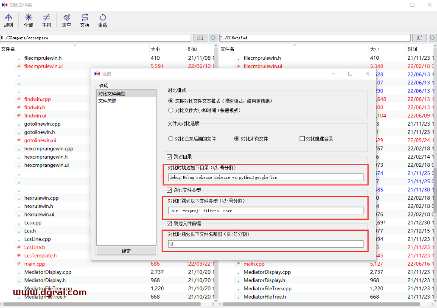Click the 交换 swap toolbar icon
The image size is (437, 308).
85,21
